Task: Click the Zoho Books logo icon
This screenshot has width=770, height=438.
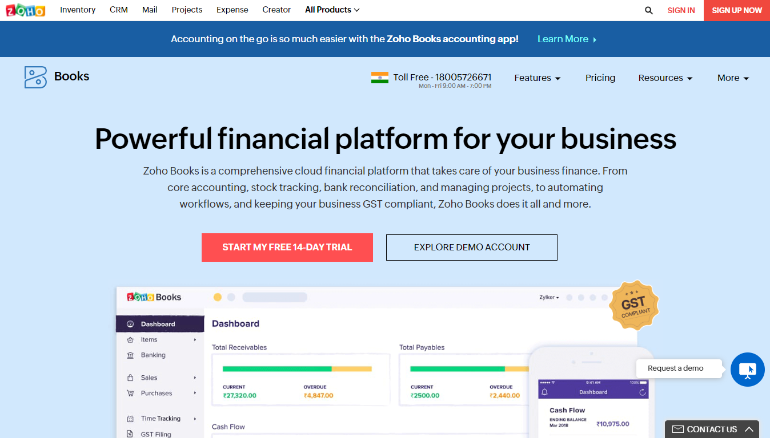Action: click(x=35, y=77)
